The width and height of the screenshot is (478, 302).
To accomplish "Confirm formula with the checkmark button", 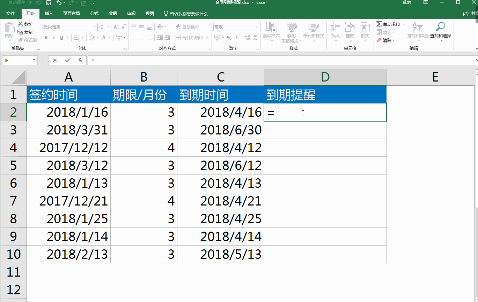I will click(67, 60).
